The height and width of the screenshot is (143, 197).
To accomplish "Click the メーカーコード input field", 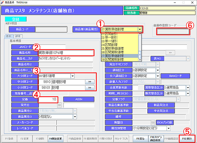I will pyautogui.click(x=47, y=122).
